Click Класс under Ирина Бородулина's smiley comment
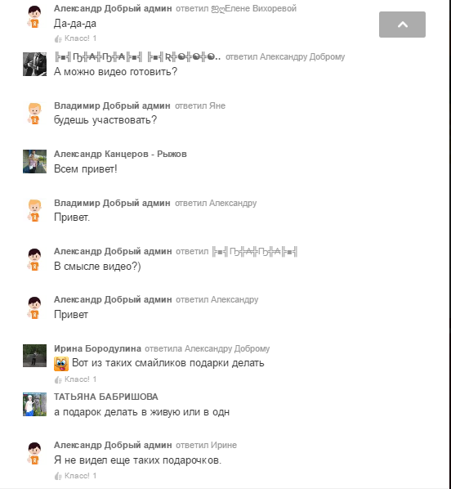This screenshot has width=451, height=489. (75, 379)
